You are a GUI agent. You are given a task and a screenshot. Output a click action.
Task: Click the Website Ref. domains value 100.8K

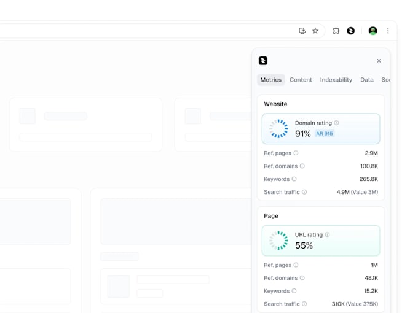point(369,166)
